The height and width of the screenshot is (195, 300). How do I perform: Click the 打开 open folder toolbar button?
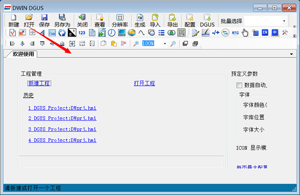click(29, 20)
